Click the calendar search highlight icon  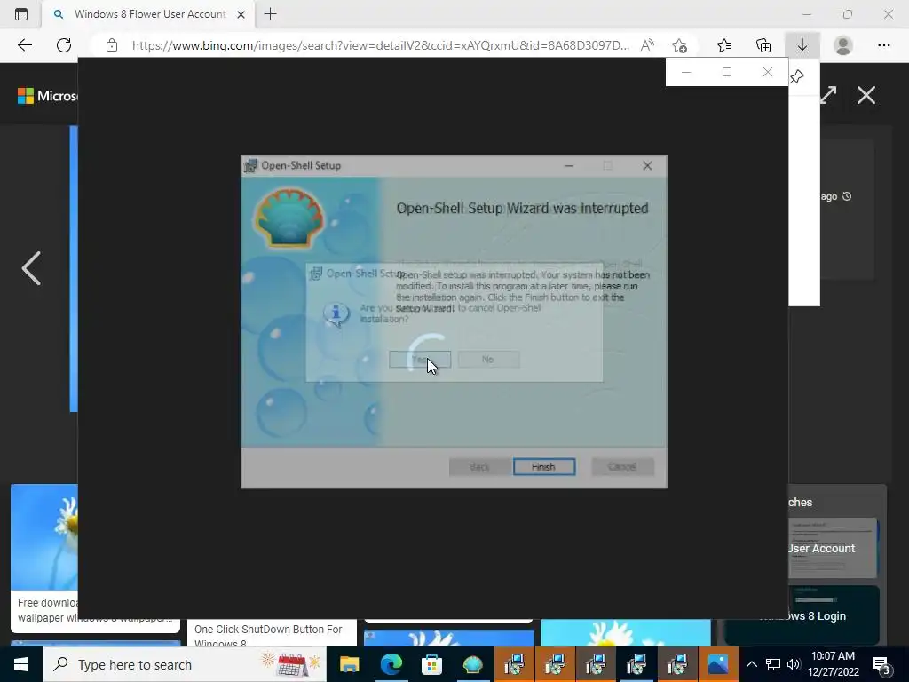291,664
